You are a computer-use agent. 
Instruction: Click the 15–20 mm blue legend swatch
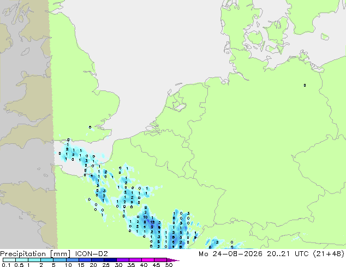85,260
